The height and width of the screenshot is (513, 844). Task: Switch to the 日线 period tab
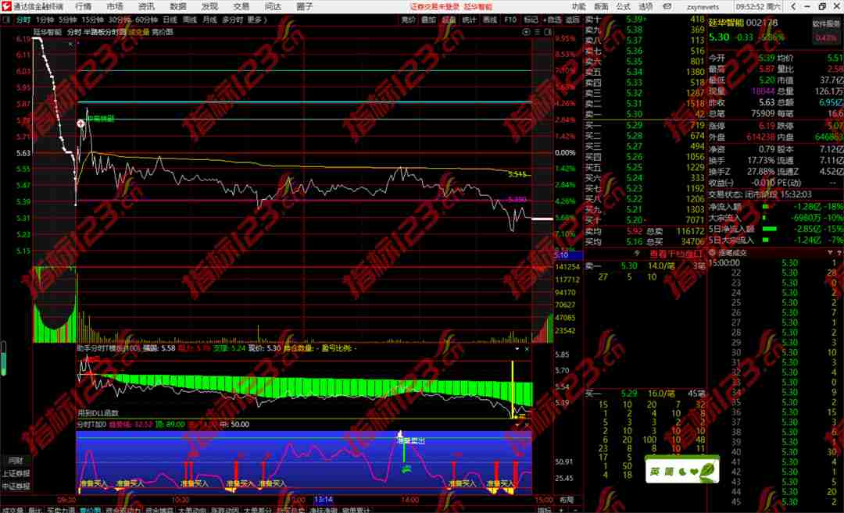(170, 20)
